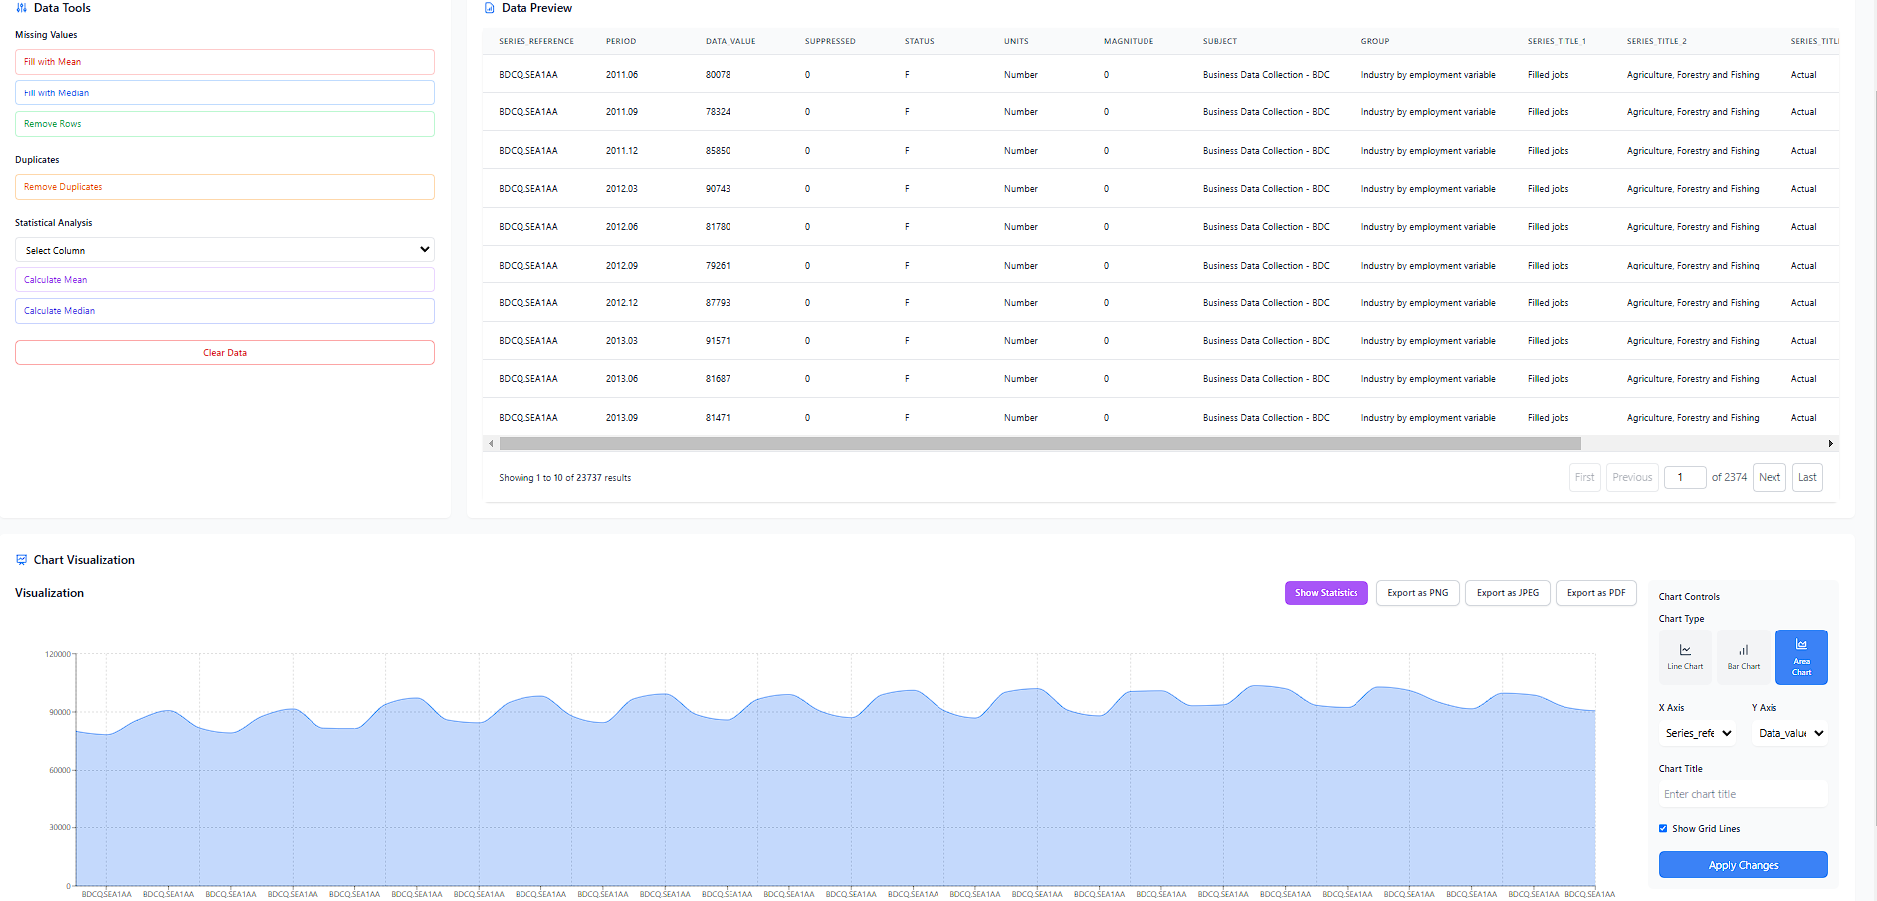Open the X Axis Series_reference dropdown
Screen dimensions: 1877x901
click(1699, 733)
